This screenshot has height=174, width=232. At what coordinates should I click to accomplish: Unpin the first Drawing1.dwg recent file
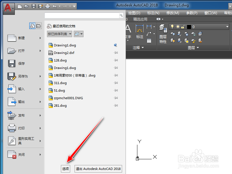[115, 45]
